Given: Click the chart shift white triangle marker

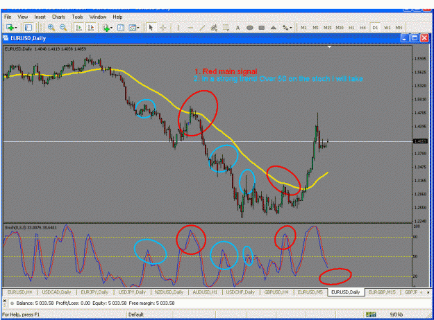Looking at the screenshot, I should pyautogui.click(x=329, y=47).
